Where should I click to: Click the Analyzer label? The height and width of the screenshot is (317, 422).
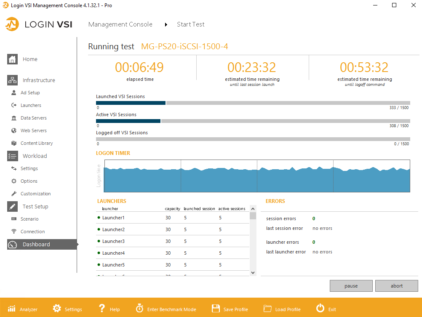tap(29, 309)
